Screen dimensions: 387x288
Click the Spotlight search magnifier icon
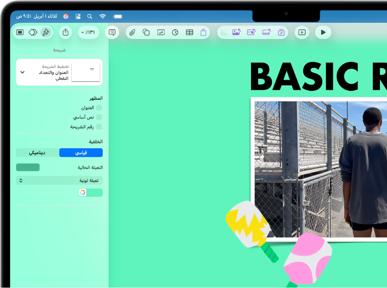coord(90,16)
